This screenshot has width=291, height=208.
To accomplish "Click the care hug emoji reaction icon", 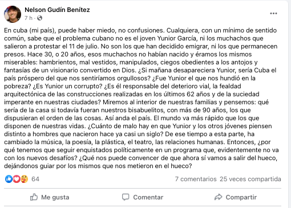I will [x=25, y=179].
